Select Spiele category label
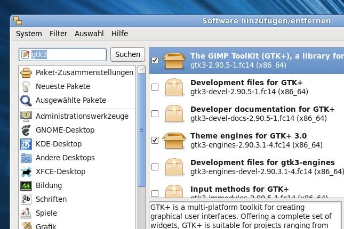 coord(46,213)
